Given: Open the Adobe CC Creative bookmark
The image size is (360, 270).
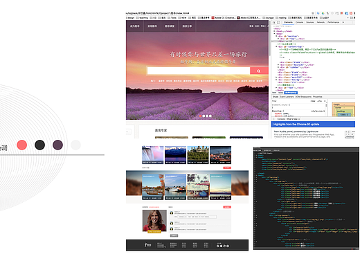Looking at the screenshot, I should (x=224, y=18).
